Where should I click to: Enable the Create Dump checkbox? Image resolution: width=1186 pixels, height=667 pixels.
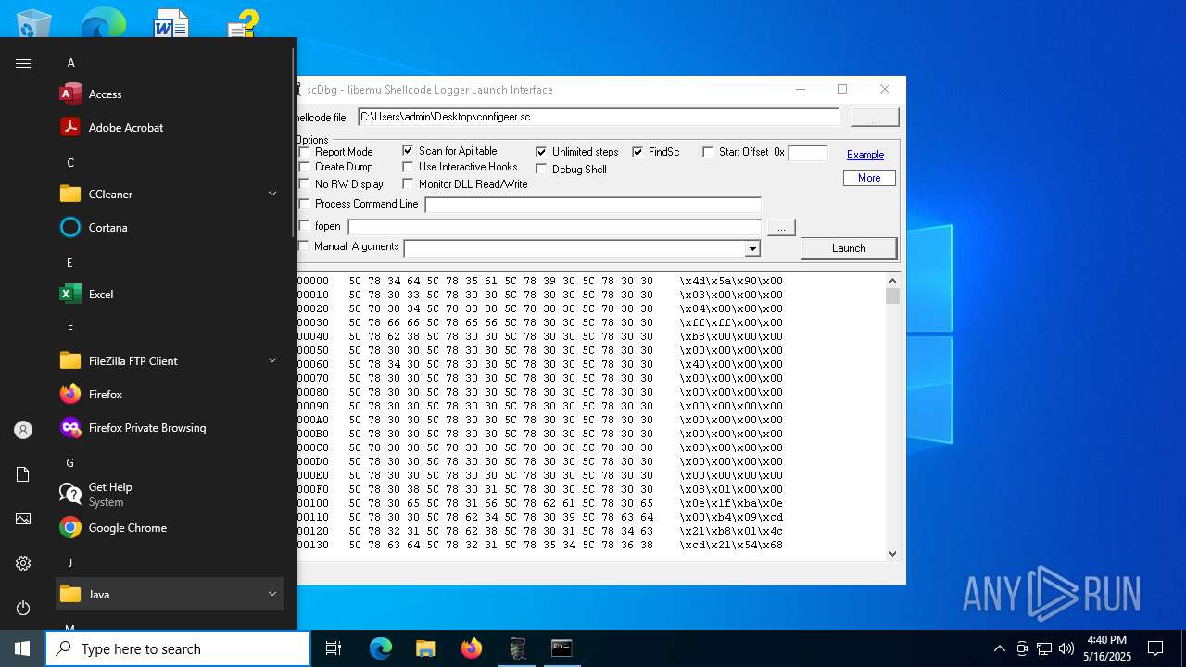tap(304, 167)
